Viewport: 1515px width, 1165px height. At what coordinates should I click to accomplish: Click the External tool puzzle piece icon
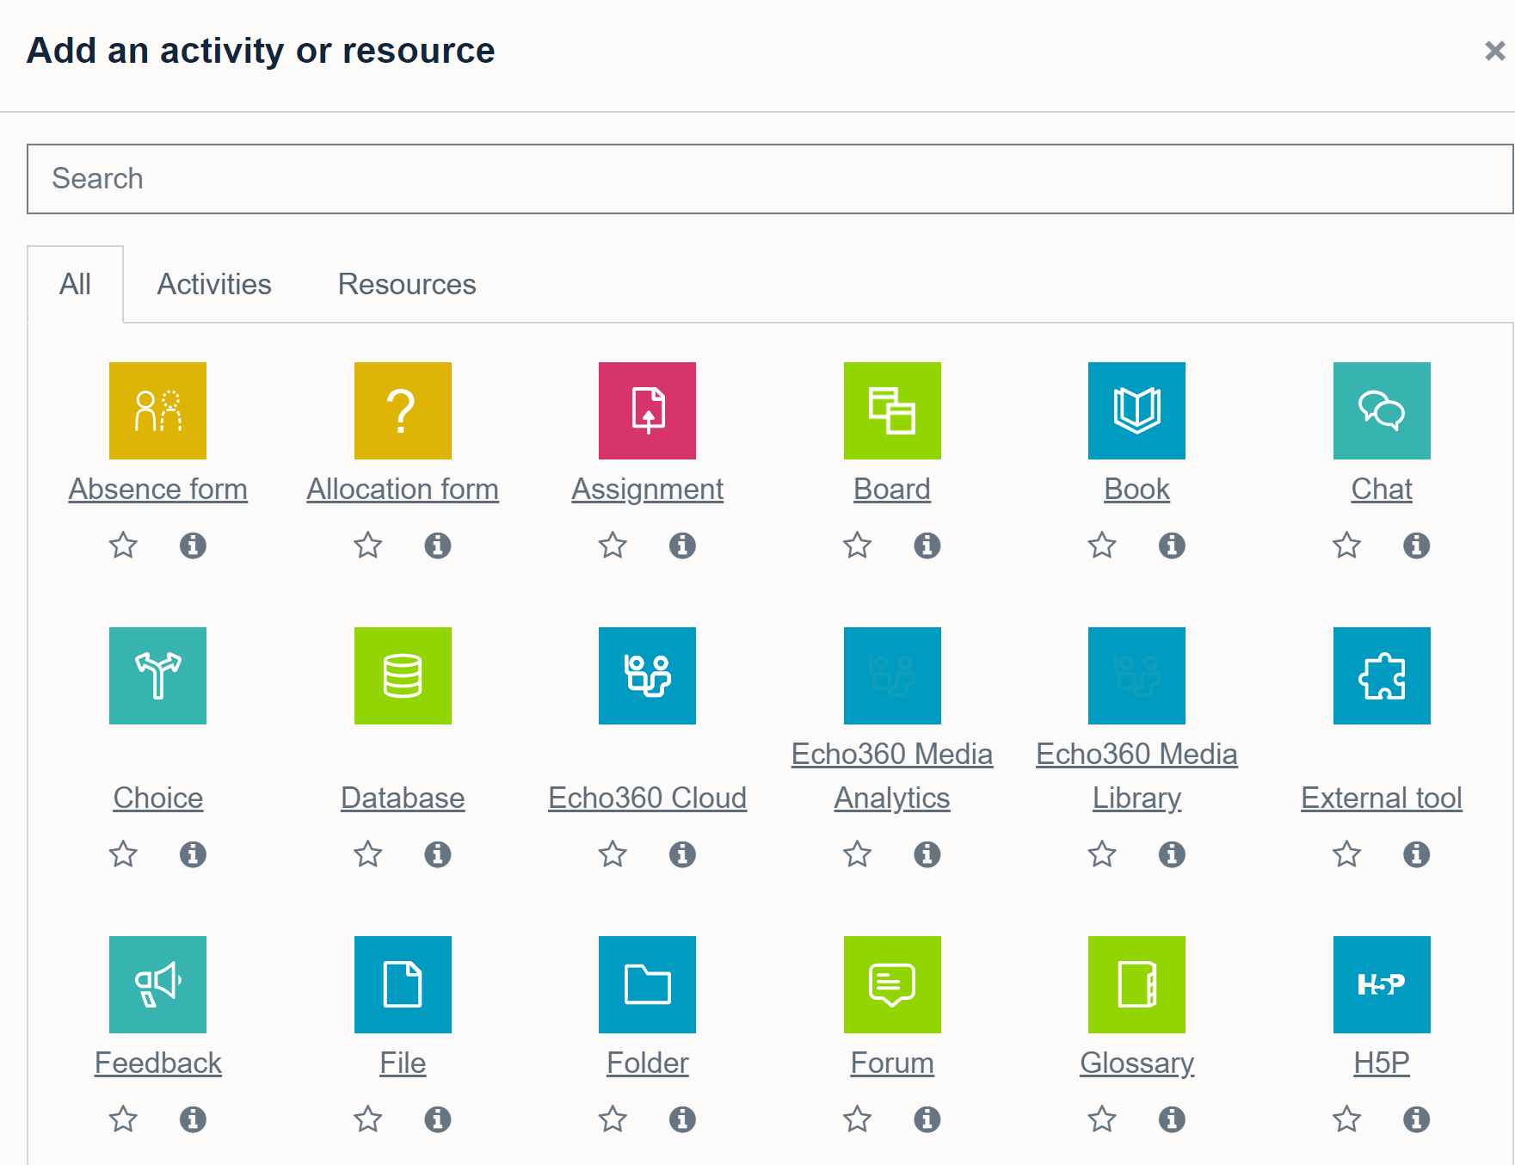click(1382, 675)
